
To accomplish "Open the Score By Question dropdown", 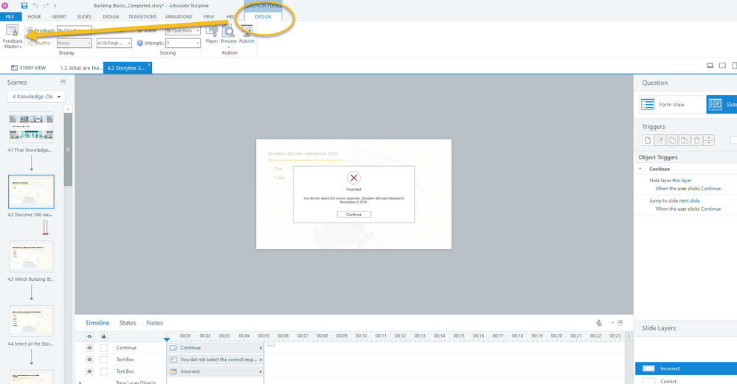I will click(183, 30).
